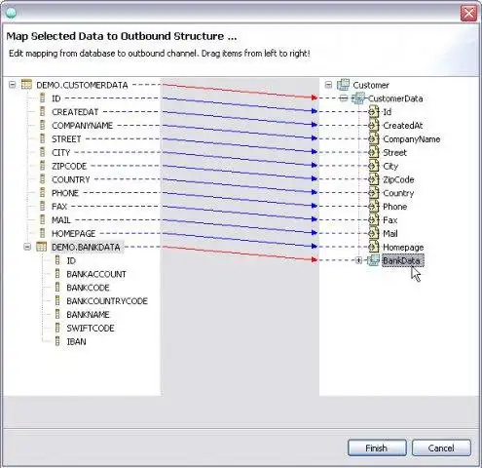Select the CREATEDAT source column
The image size is (482, 468).
[x=75, y=112]
